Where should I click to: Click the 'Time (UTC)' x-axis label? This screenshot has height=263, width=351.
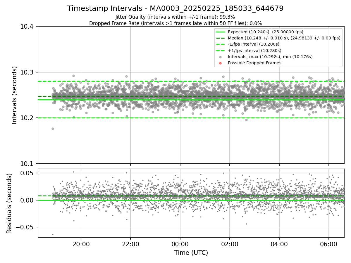191,253
